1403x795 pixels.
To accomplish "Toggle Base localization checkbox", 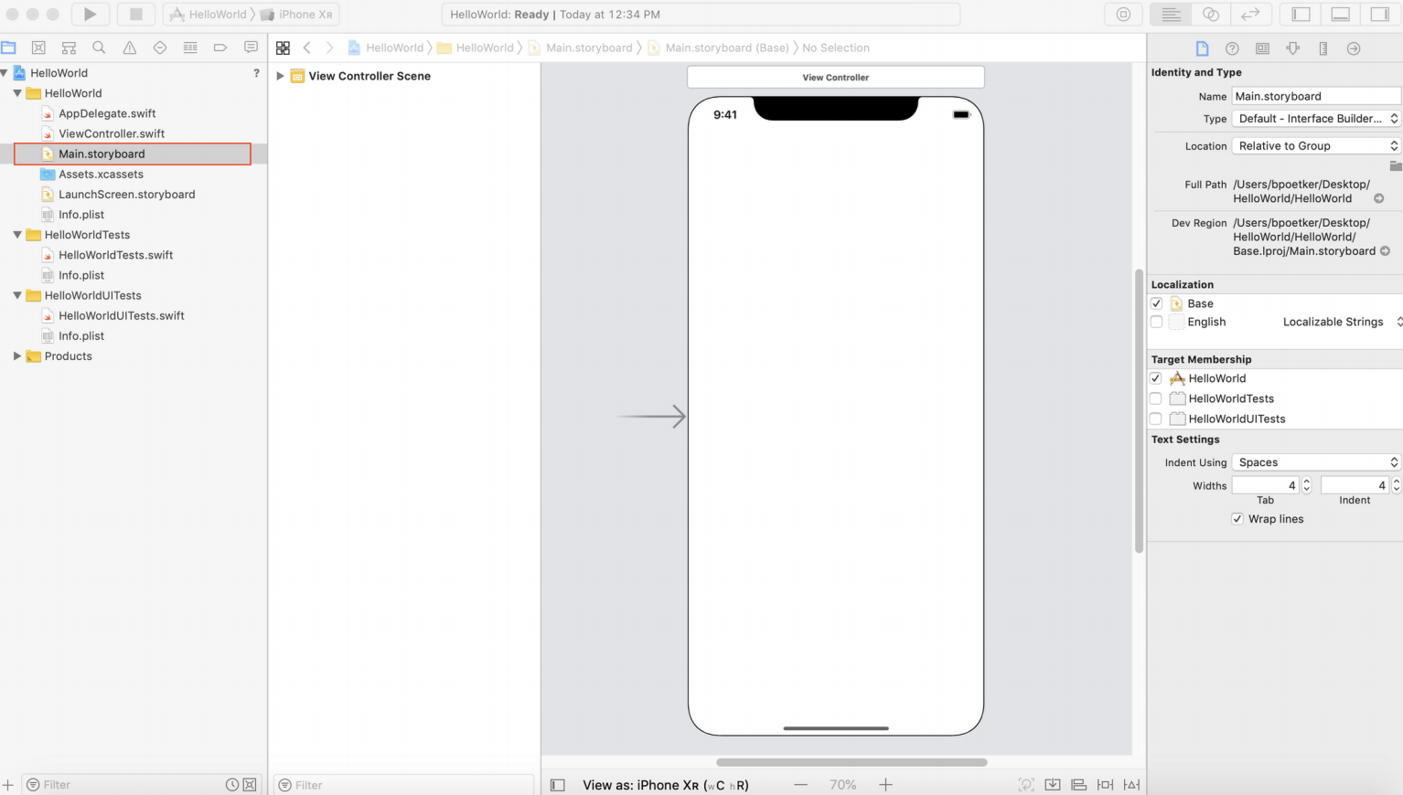I will click(1157, 303).
